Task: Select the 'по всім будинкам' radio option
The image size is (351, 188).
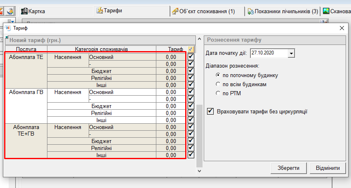Action: (218, 84)
